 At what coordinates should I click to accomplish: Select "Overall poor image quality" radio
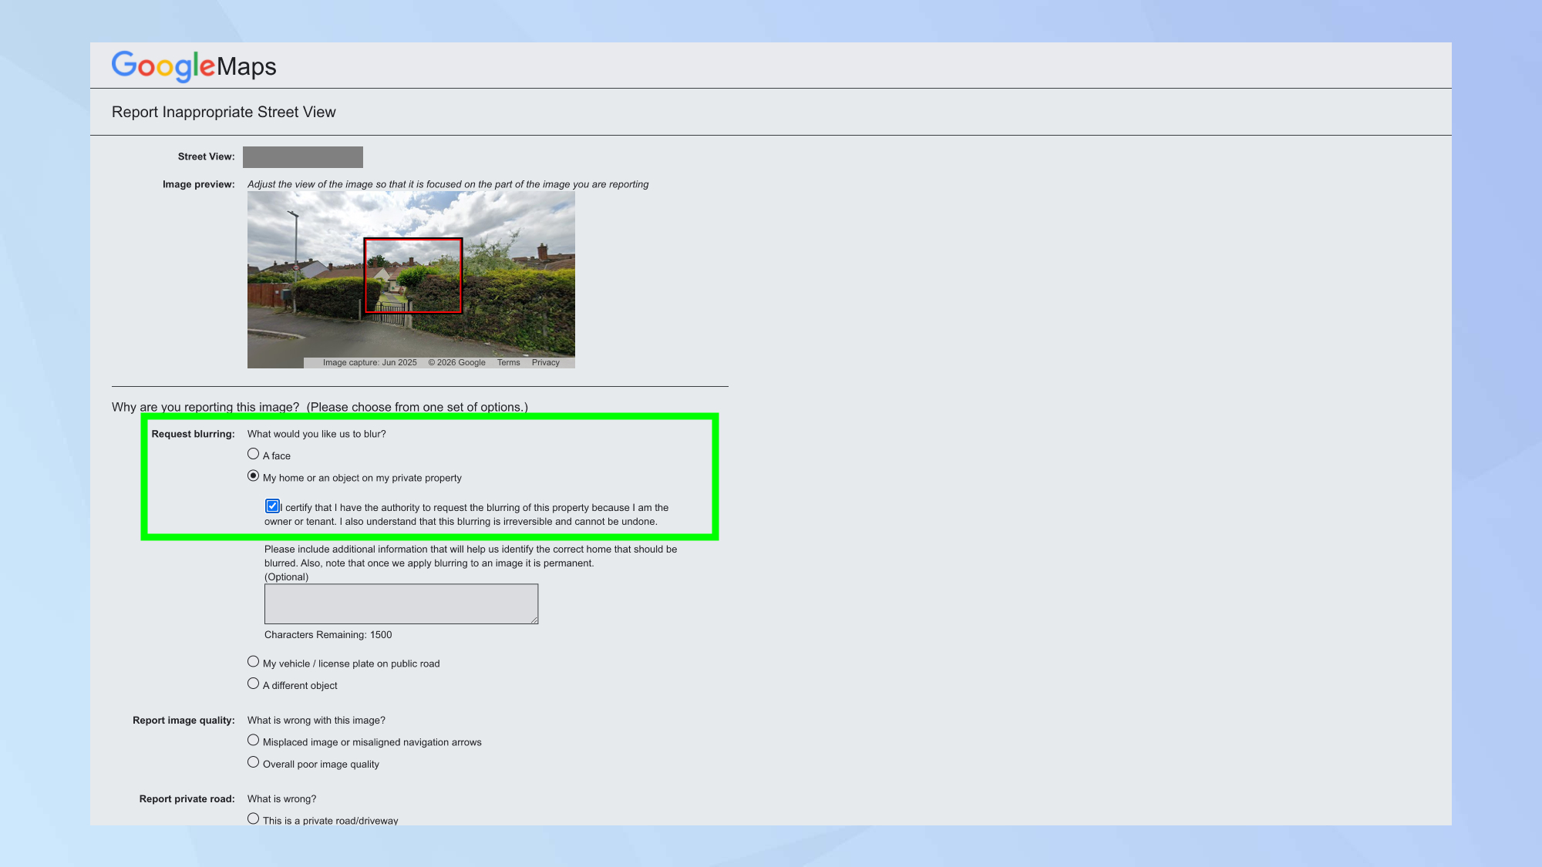[253, 762]
